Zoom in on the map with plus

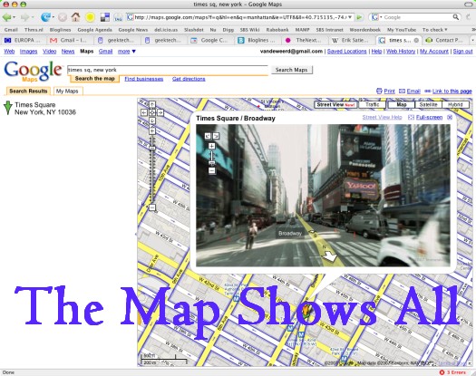[152, 131]
